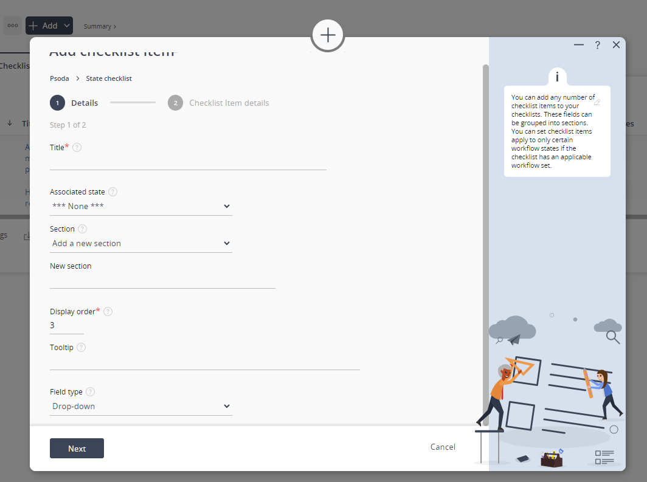Click Cancel to dismiss the form
Screen dimensions: 647x482
tap(443, 447)
